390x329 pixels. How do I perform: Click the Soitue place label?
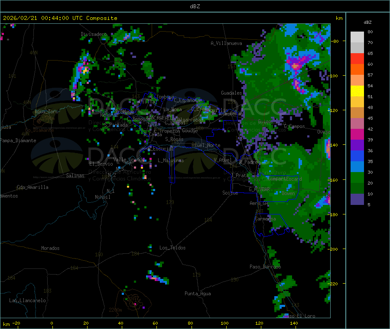coord(230,193)
